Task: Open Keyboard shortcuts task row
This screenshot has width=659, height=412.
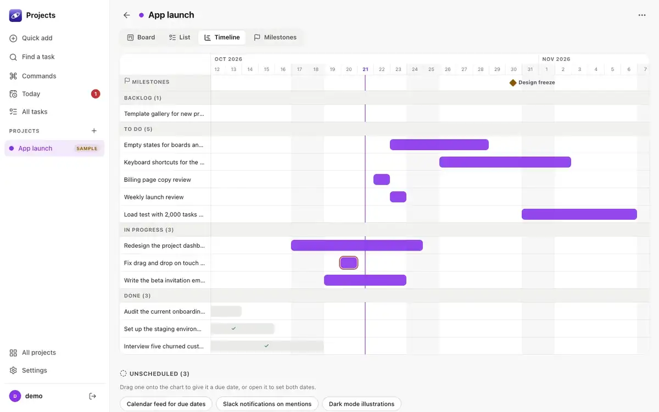Action: click(165, 163)
